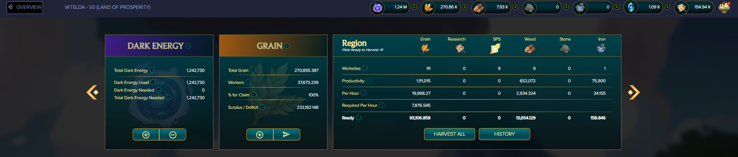738x157 pixels.
Task: Click the Iron per hour value 34.155
Action: click(599, 93)
